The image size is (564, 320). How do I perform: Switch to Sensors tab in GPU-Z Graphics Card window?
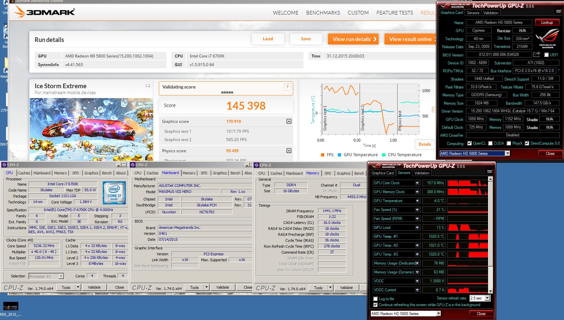coord(473,13)
